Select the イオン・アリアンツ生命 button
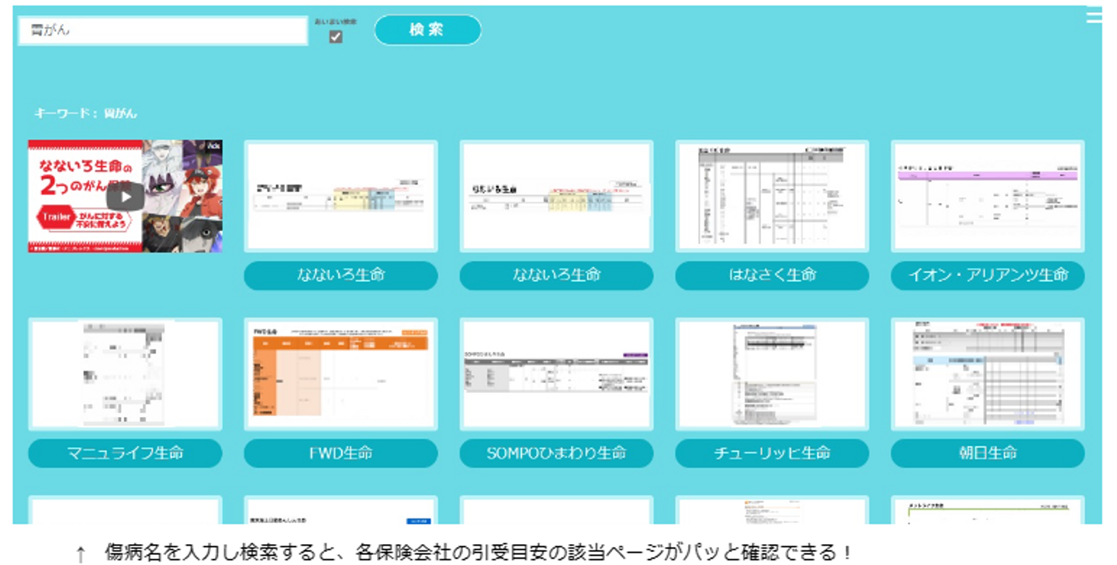The image size is (1117, 565). tap(987, 275)
